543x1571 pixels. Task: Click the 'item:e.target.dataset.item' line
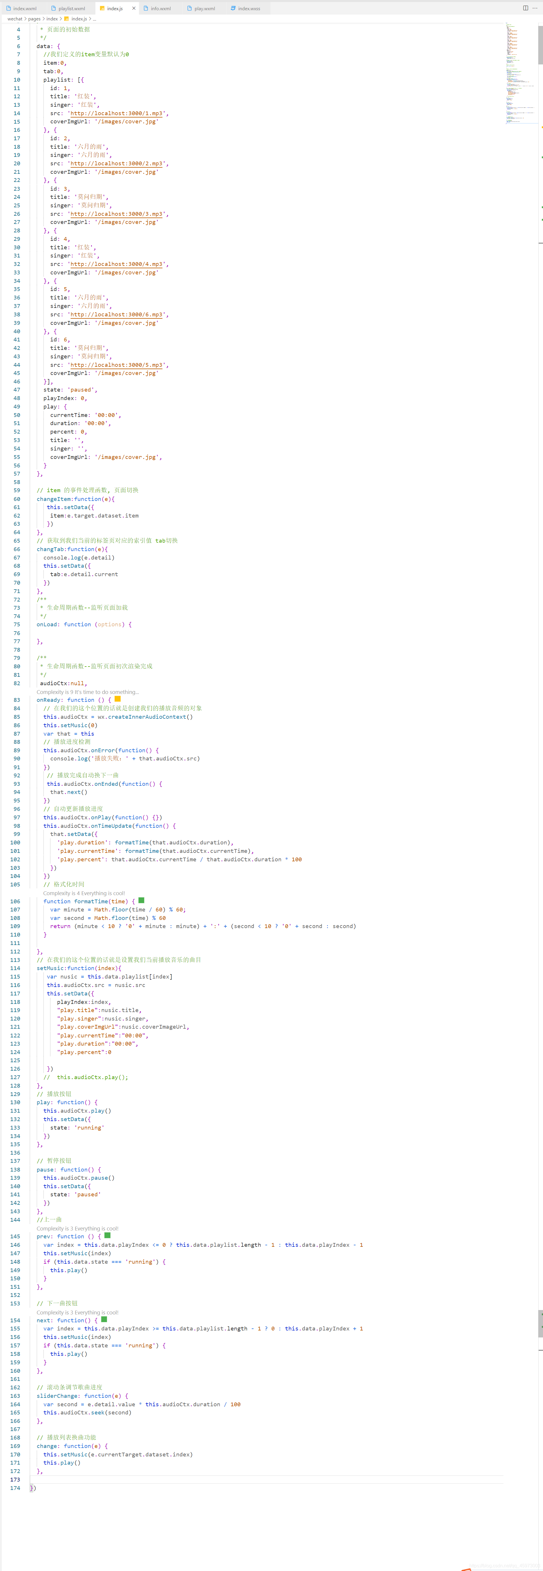coord(94,516)
